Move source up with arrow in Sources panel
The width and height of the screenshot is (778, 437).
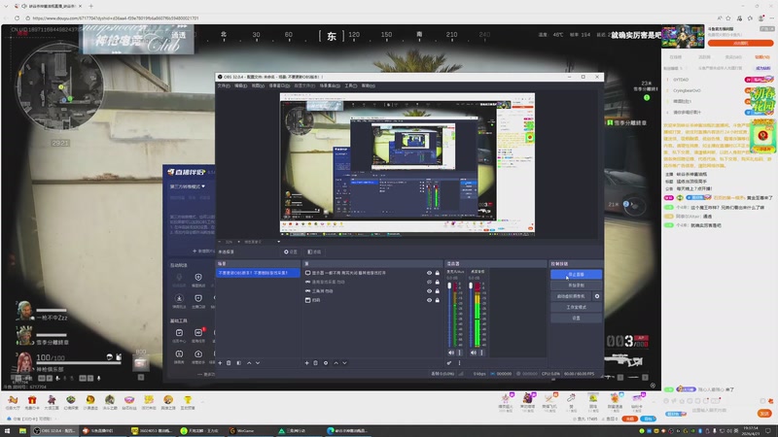336,363
